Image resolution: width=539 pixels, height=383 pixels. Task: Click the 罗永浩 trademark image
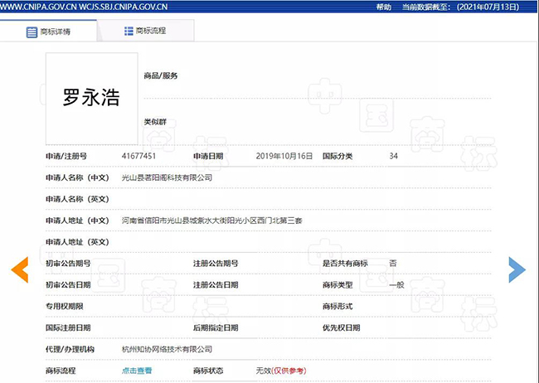(x=91, y=97)
